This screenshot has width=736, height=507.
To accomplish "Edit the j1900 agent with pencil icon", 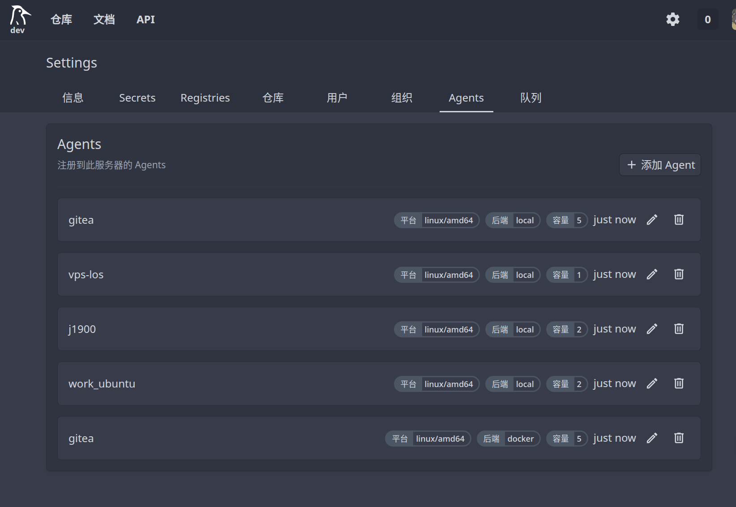I will (652, 329).
